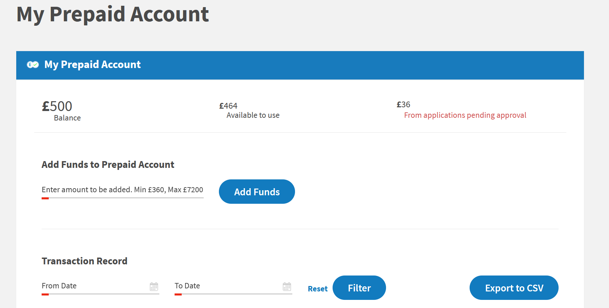Open the To Date calendar picker icon
Screen dimensions: 609x308
click(287, 286)
